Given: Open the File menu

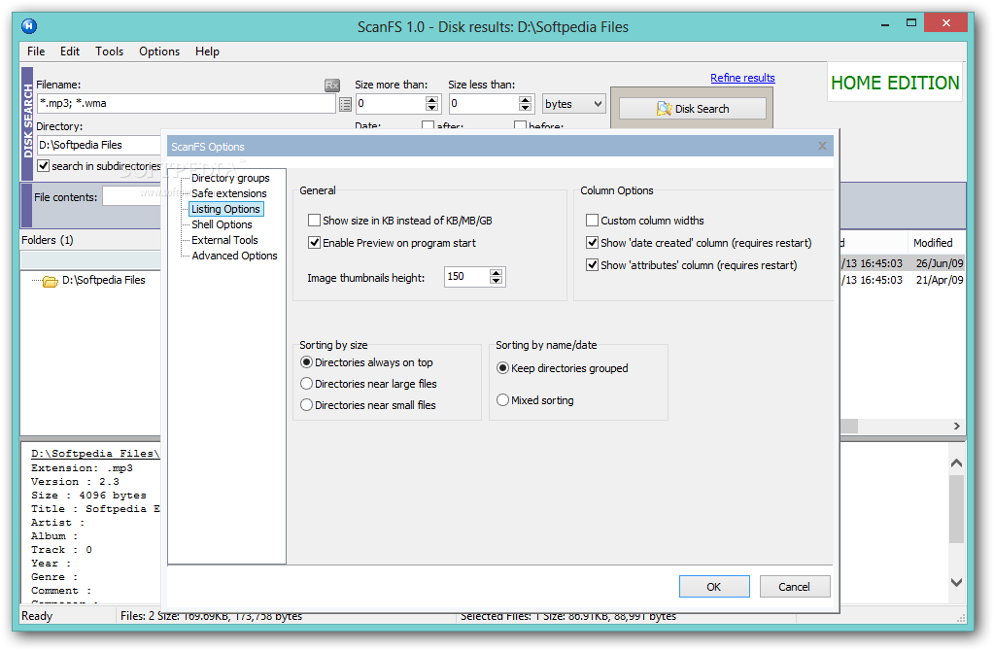Looking at the screenshot, I should 36,51.
